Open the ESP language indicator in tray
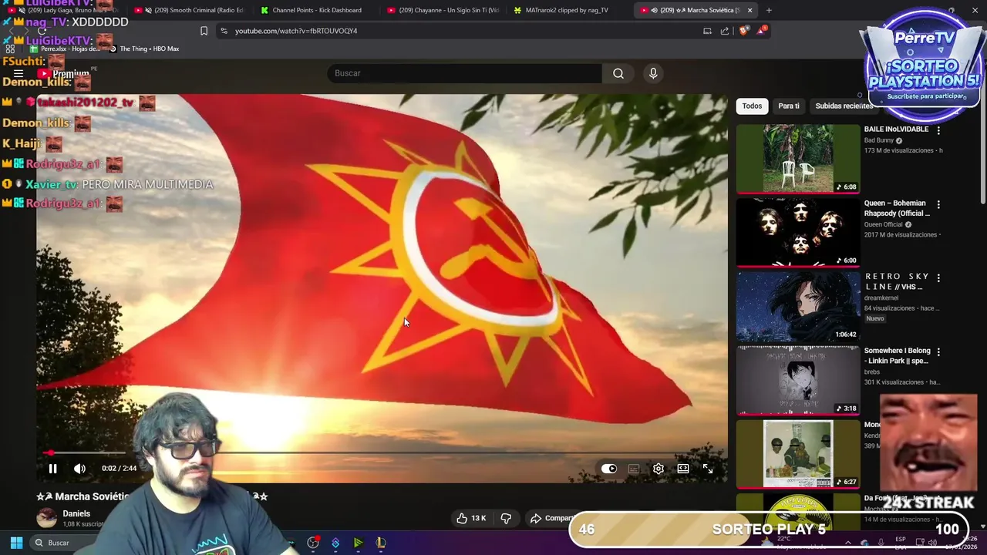This screenshot has height=555, width=987. pyautogui.click(x=901, y=543)
